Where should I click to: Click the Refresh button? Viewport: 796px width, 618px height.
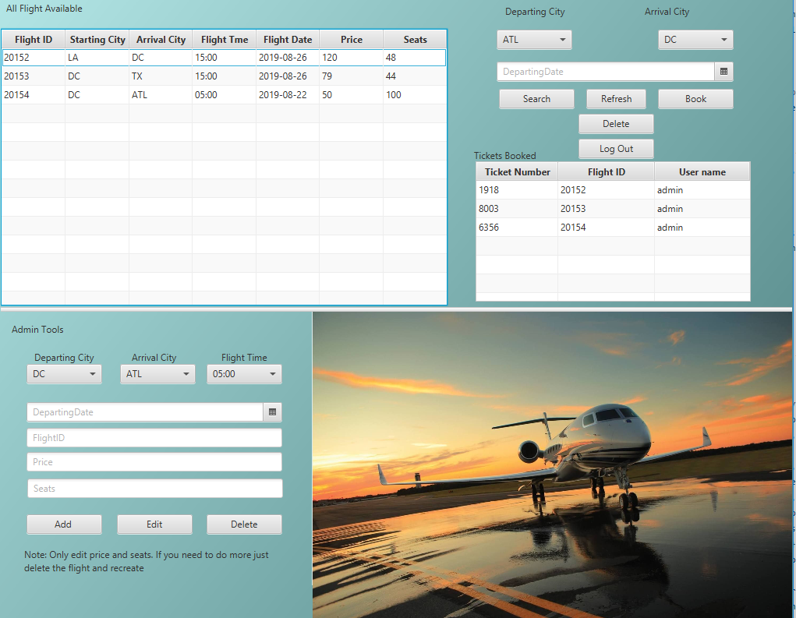(x=616, y=99)
